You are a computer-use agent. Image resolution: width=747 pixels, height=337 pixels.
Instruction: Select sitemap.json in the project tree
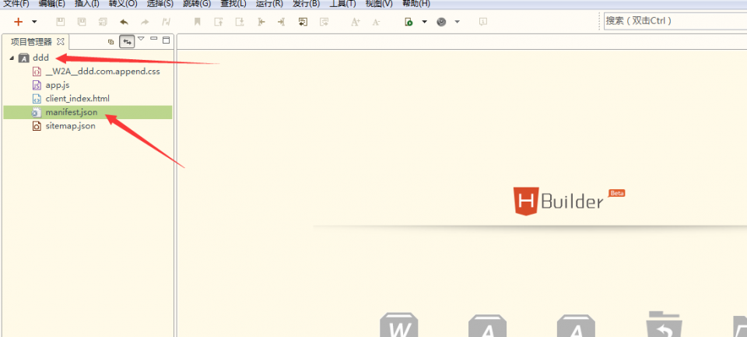click(71, 126)
